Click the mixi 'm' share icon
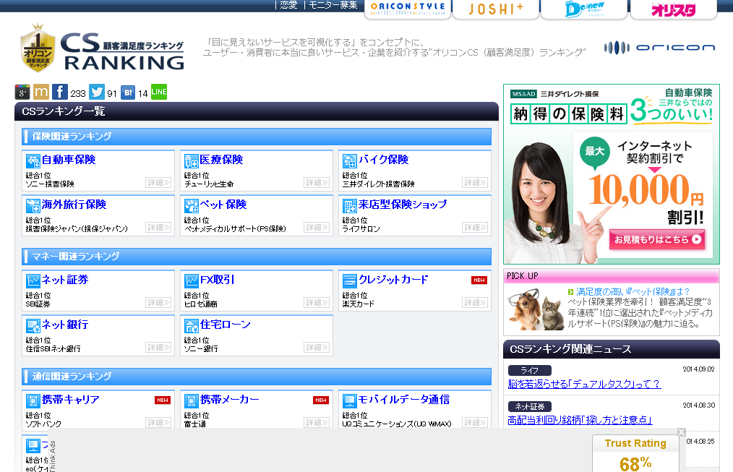The width and height of the screenshot is (733, 472). (x=41, y=93)
